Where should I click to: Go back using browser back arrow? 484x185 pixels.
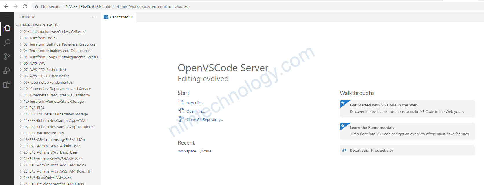pos(6,6)
